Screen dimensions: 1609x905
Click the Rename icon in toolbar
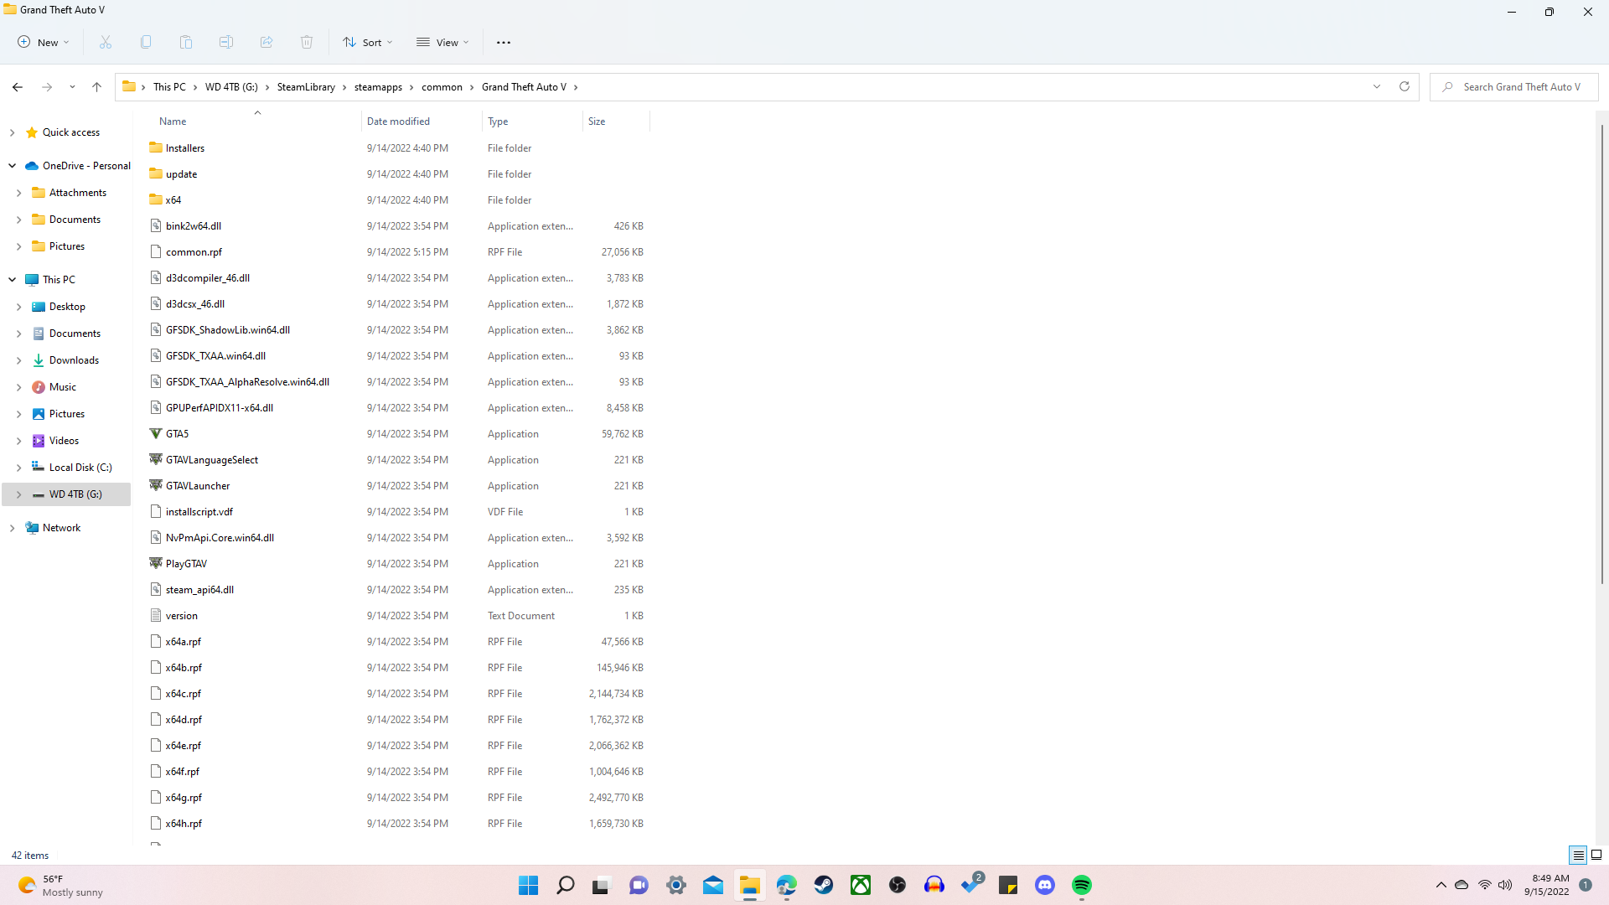coord(226,42)
